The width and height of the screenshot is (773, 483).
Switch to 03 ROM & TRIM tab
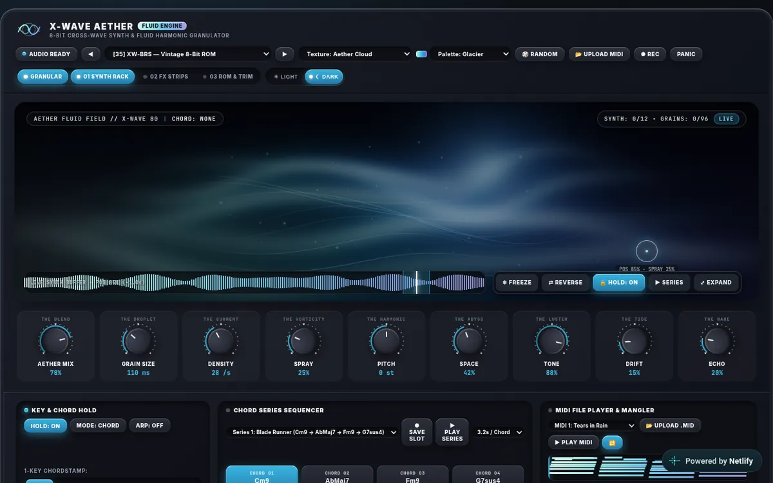click(228, 77)
